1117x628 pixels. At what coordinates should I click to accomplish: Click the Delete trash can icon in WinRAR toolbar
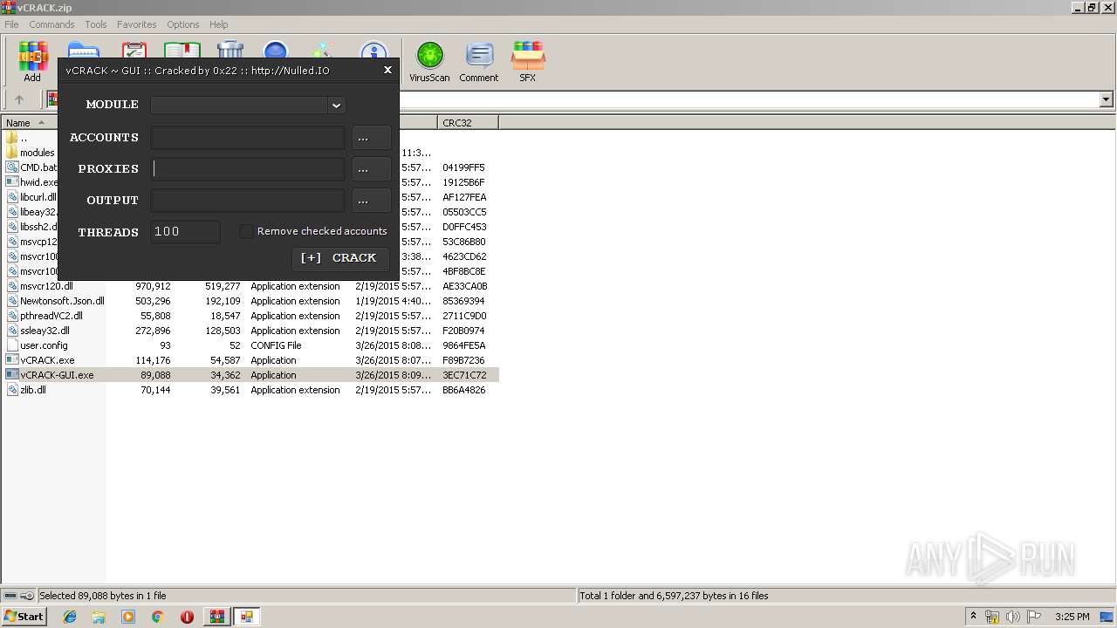pyautogui.click(x=230, y=49)
